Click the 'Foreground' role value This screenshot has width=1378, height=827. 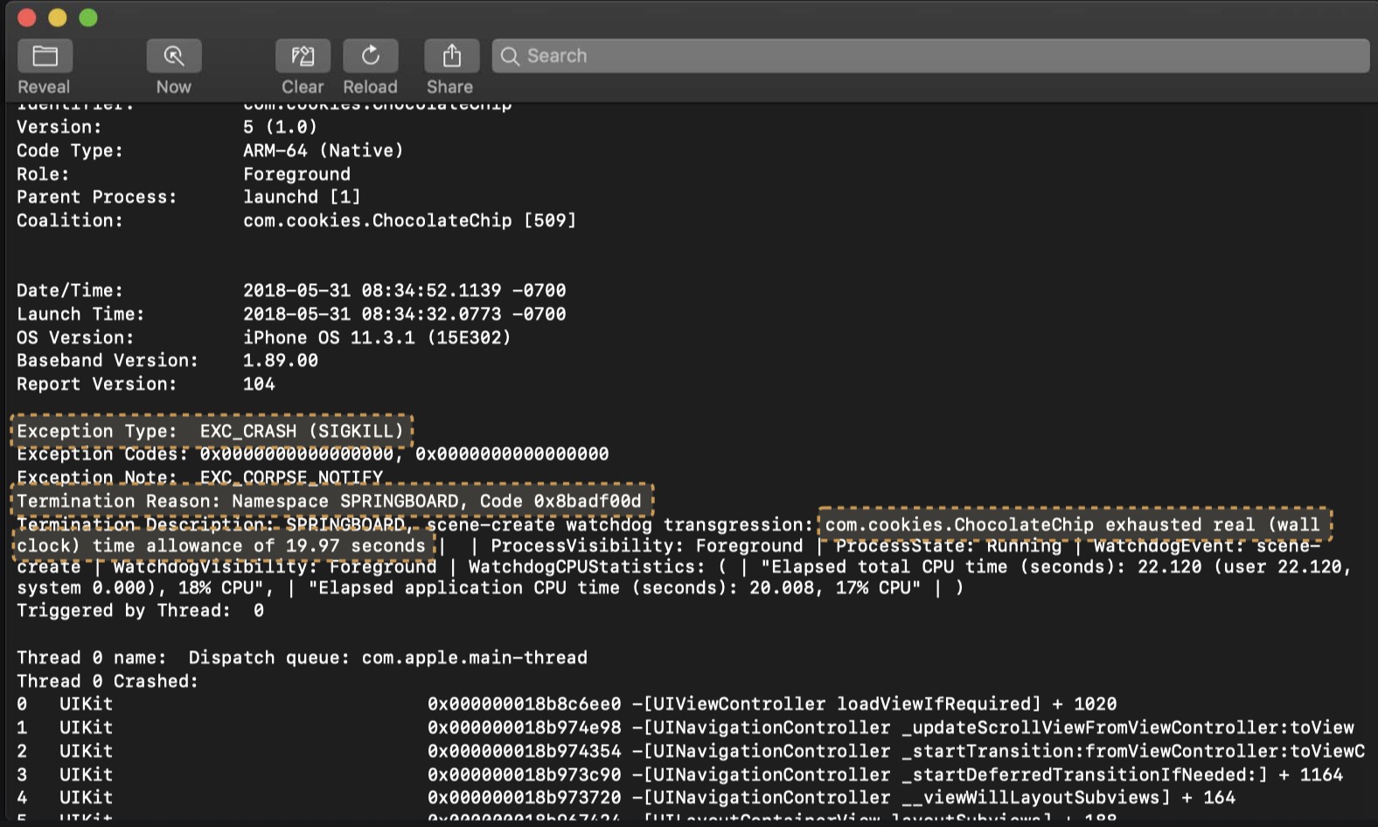click(x=296, y=174)
